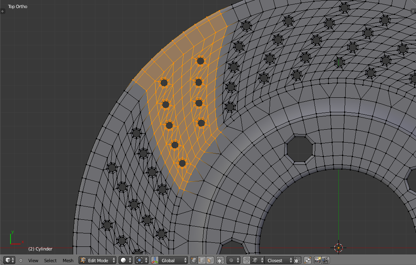Switch to vertex select mode
The height and width of the screenshot is (265, 416).
194,260
